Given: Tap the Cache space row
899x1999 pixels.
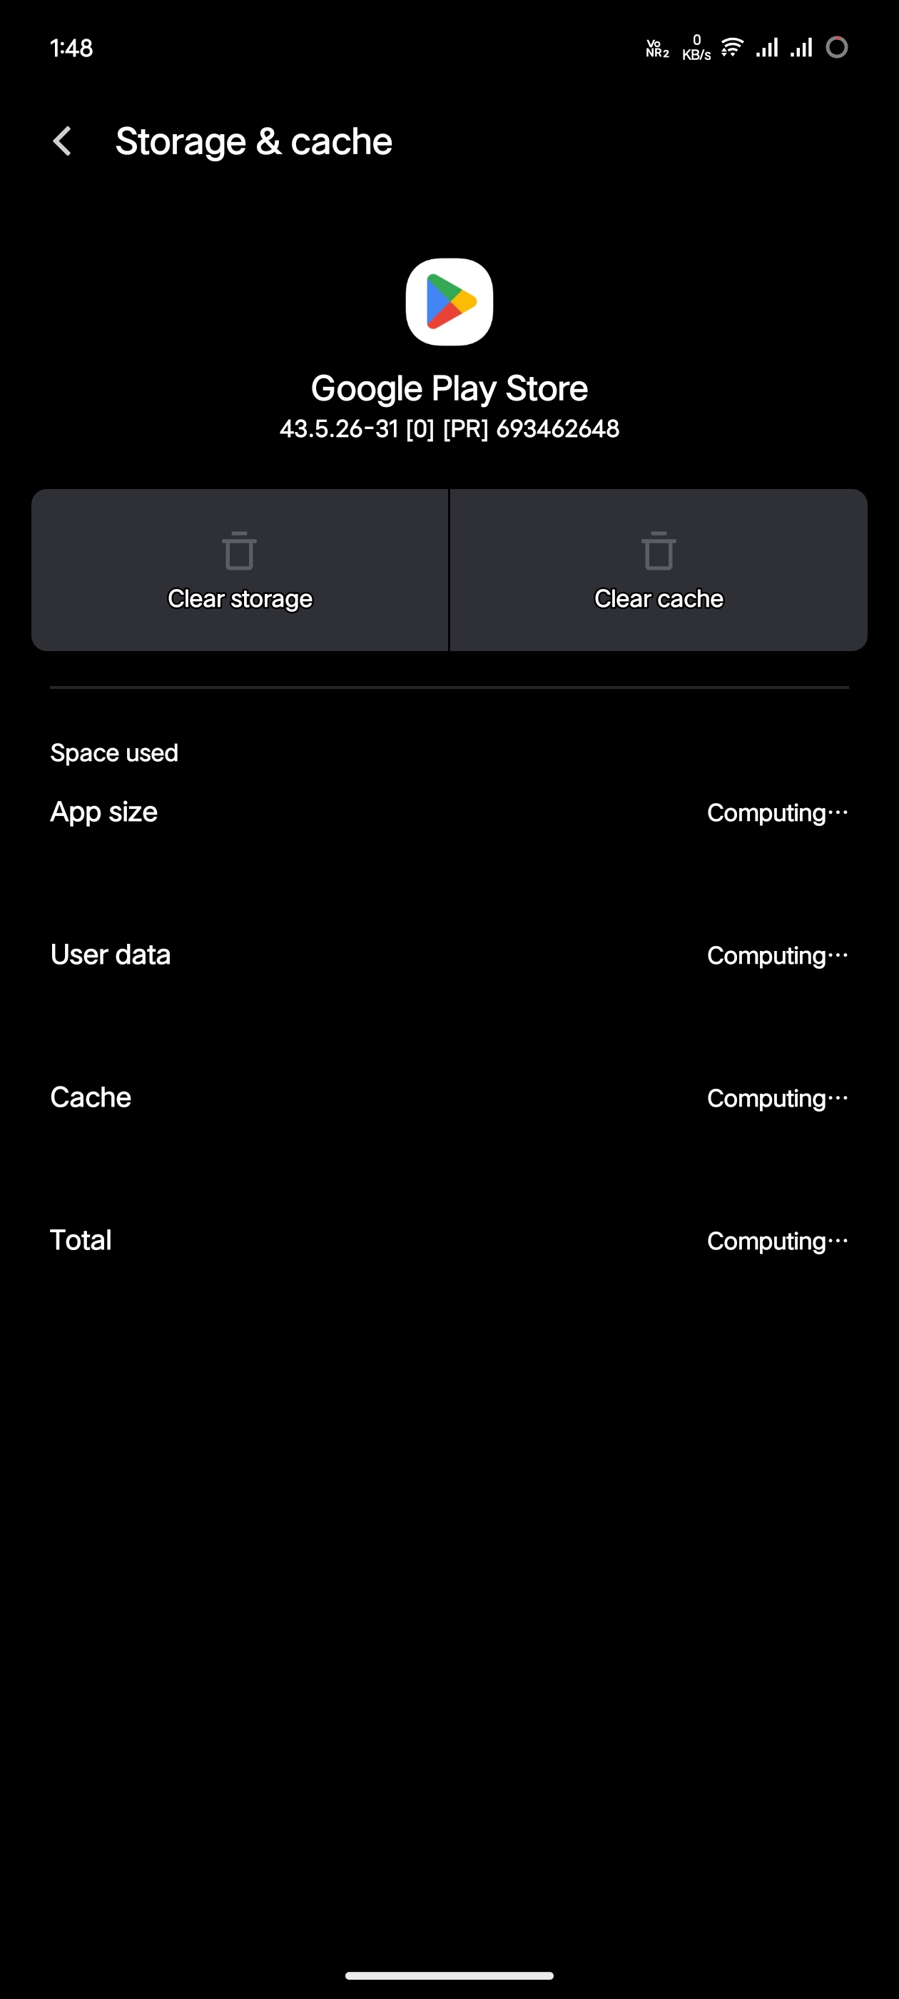Looking at the screenshot, I should (x=449, y=1098).
